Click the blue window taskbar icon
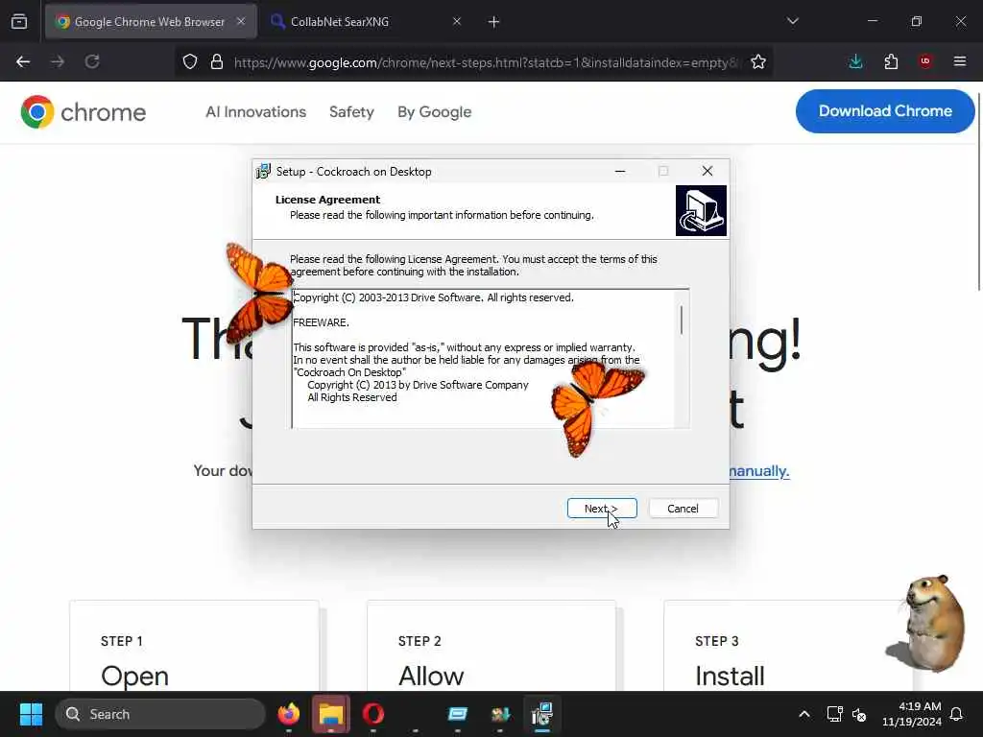The width and height of the screenshot is (983, 737). [x=458, y=714]
